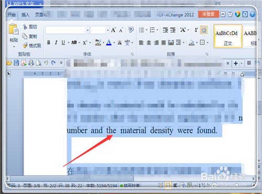Toggle spell check (拼写检查) in status bar

pyautogui.click(x=130, y=186)
